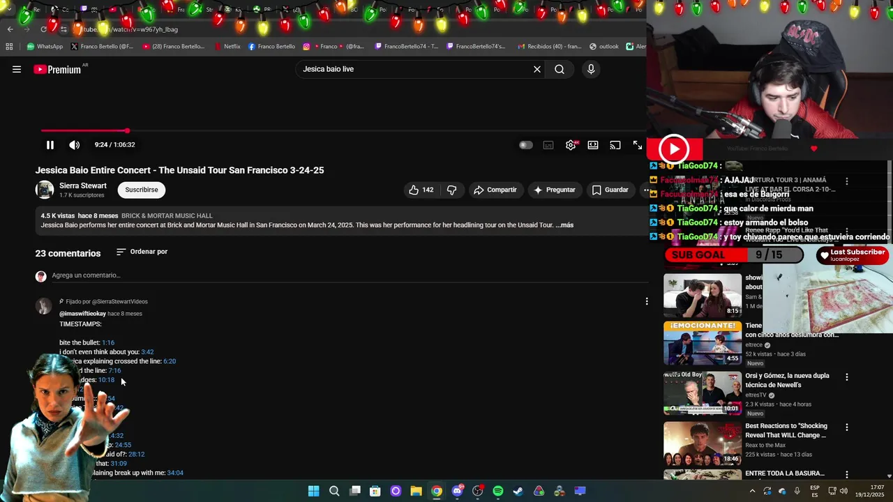Open the Recibidos (40) Gmail bookmark

[549, 47]
